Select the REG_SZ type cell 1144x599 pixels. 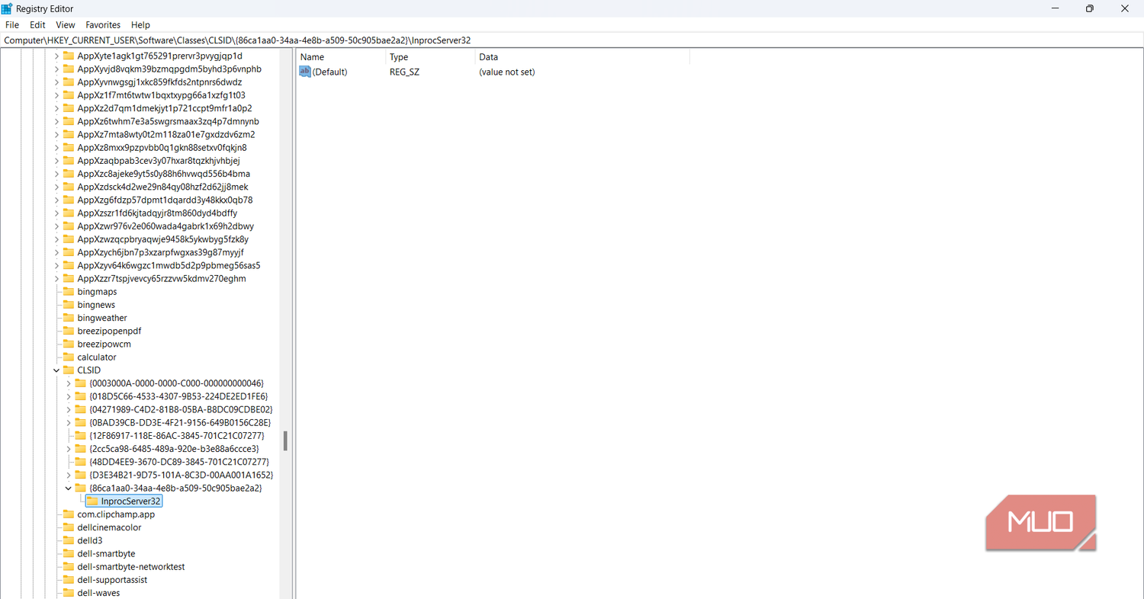405,72
